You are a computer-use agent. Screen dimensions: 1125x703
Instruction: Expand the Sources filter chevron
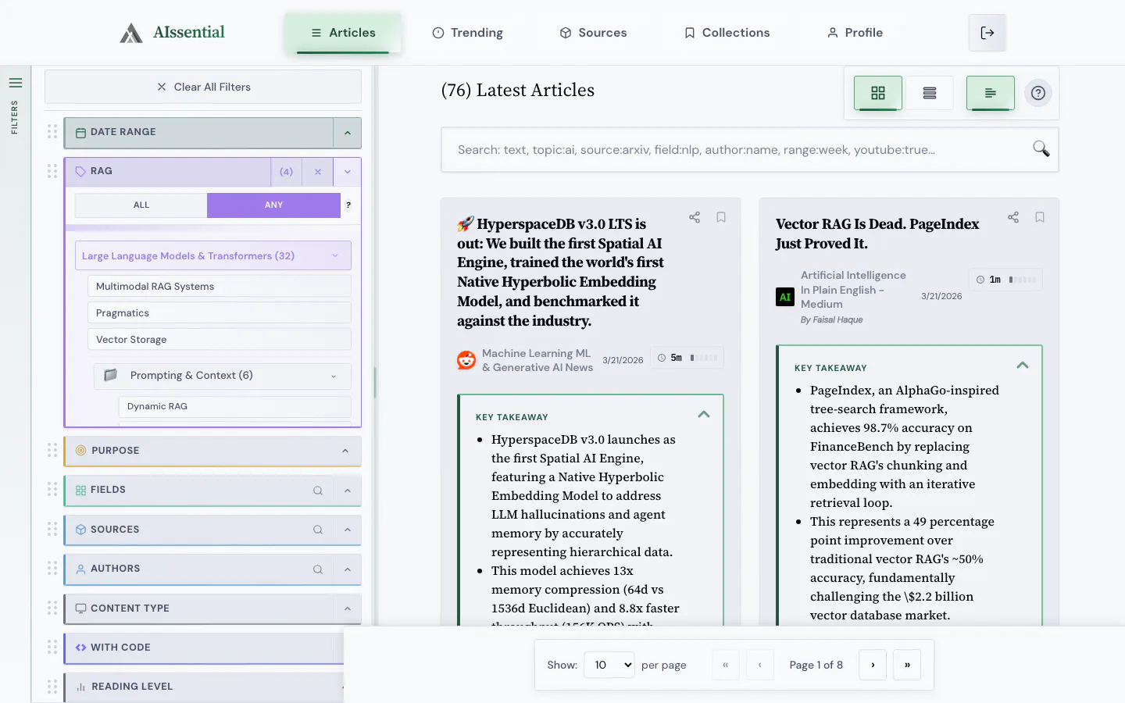point(348,530)
